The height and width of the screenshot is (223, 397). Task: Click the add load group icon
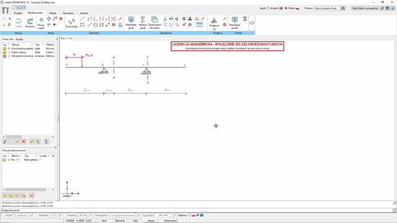coord(5,142)
